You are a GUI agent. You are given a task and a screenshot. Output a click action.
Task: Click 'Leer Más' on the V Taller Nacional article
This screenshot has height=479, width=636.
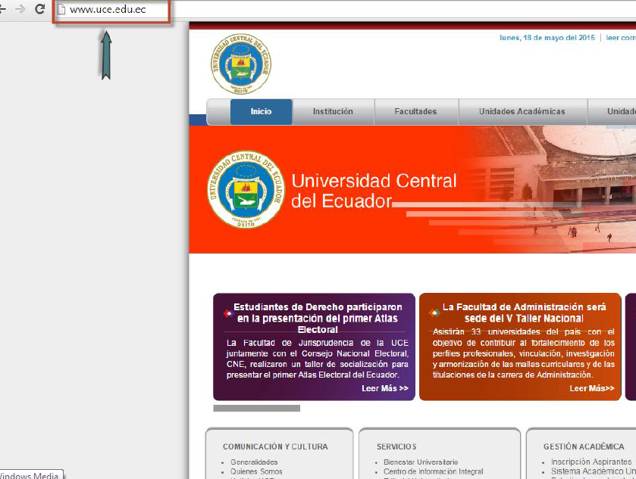(591, 388)
